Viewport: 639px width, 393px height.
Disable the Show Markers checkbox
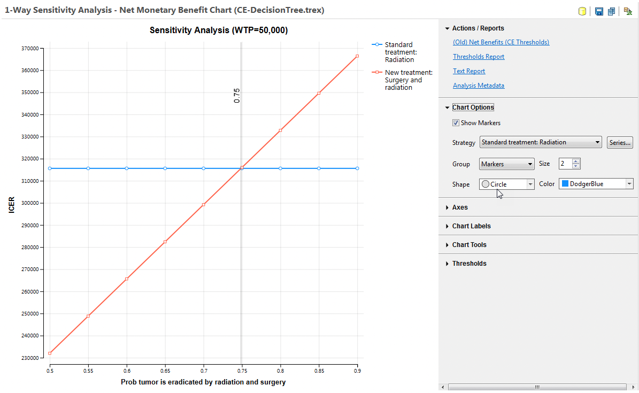(456, 122)
